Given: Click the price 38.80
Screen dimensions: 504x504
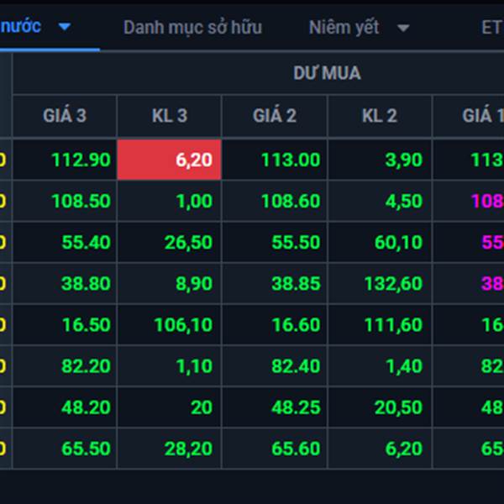Looking at the screenshot, I should click(x=87, y=283).
